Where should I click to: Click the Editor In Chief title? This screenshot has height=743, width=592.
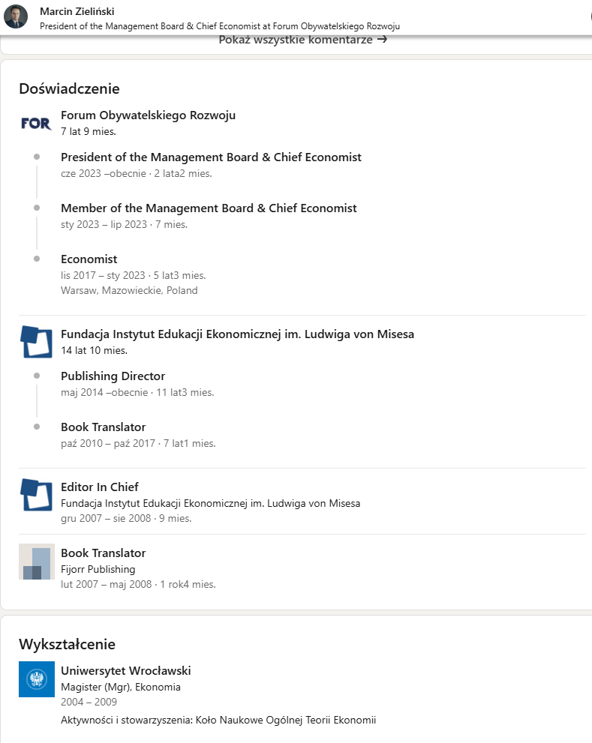pos(99,487)
